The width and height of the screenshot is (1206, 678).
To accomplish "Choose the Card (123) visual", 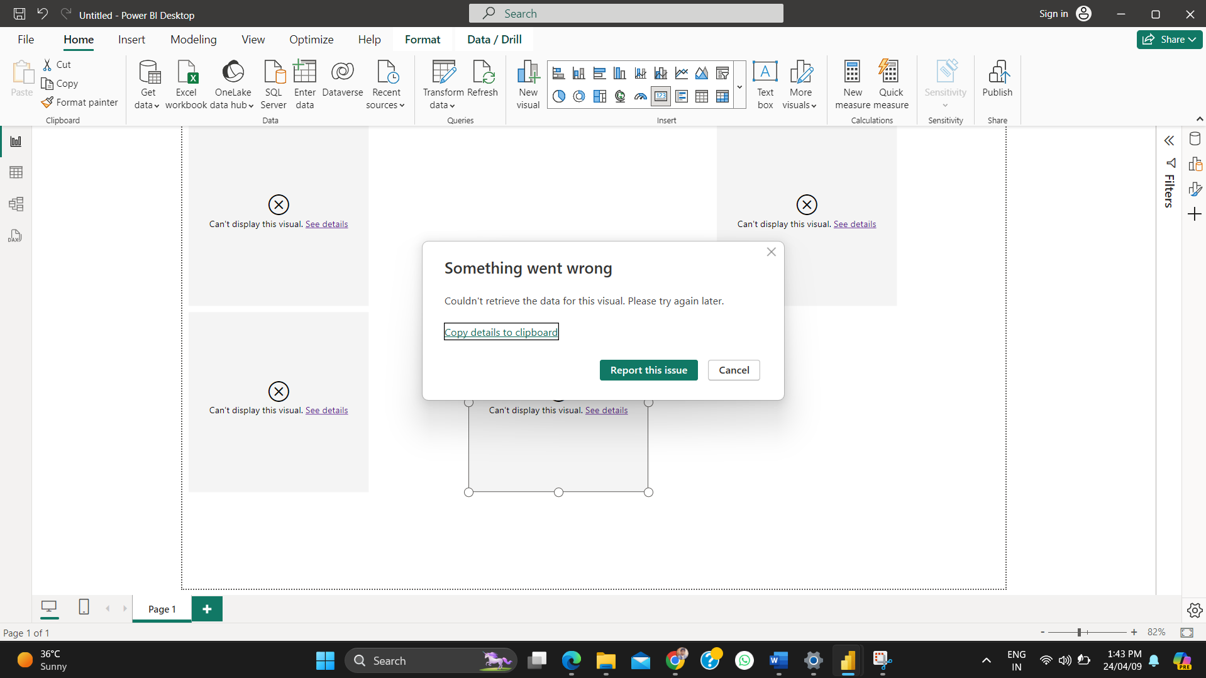I will [x=661, y=96].
